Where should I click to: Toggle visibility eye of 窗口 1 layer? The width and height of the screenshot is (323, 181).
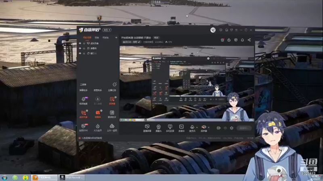click(x=80, y=53)
